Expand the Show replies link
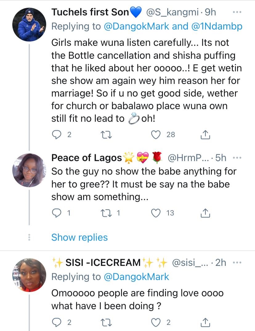This screenshot has height=331, width=255. pyautogui.click(x=79, y=237)
